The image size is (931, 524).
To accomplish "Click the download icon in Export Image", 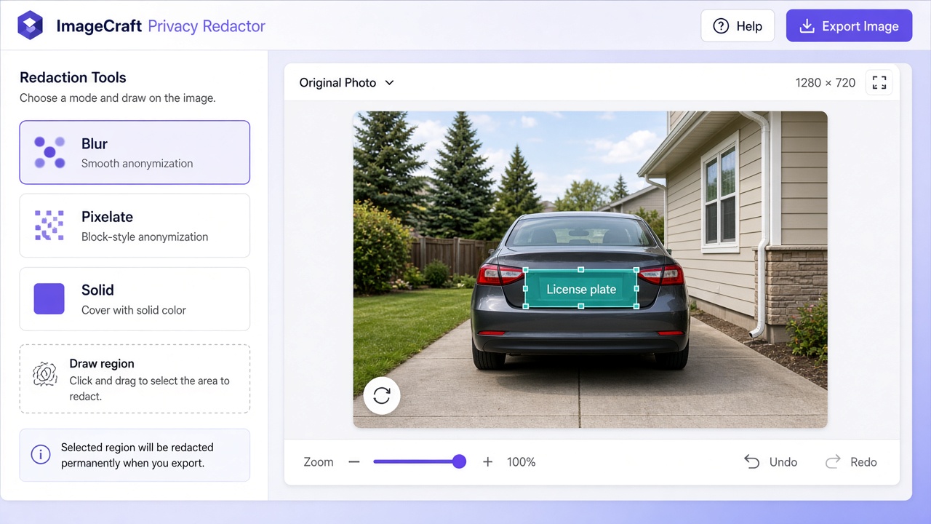I will coord(807,26).
